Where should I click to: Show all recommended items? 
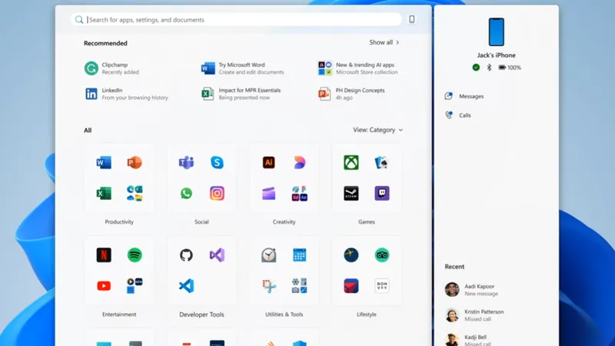pos(384,42)
